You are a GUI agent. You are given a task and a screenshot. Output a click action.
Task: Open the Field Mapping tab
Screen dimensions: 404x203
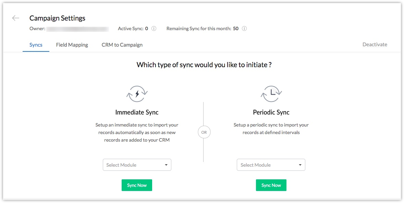[x=72, y=45]
